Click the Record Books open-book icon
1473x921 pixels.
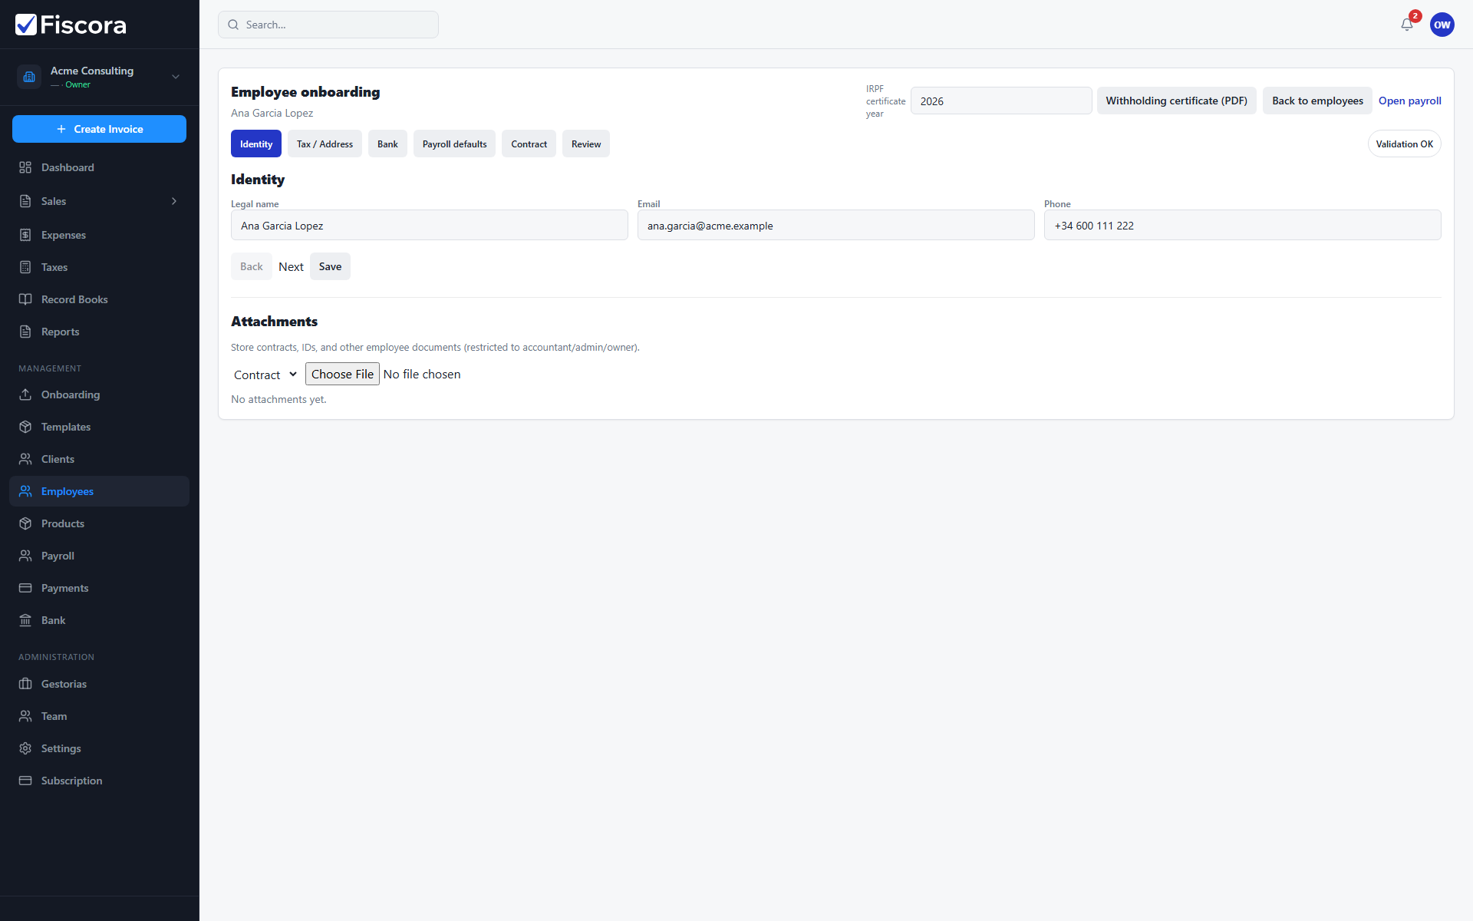tap(25, 299)
